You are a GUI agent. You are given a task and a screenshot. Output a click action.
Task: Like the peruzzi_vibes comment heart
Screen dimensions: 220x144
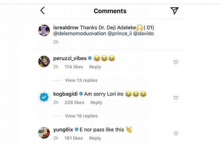[176, 62]
